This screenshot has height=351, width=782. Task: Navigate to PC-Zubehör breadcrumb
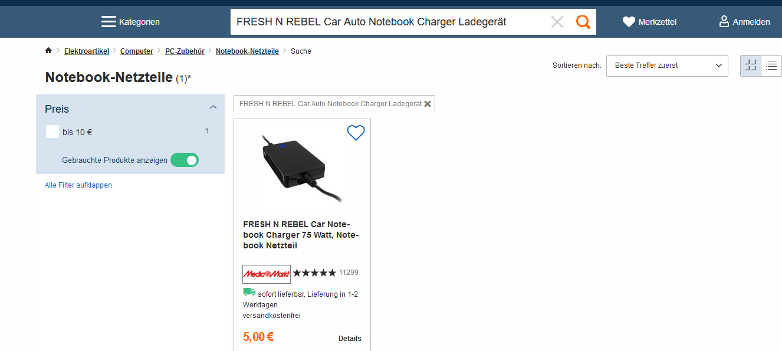pos(185,51)
